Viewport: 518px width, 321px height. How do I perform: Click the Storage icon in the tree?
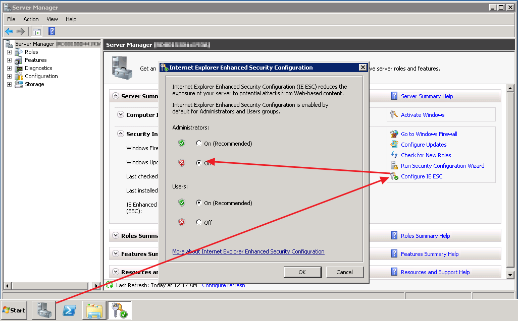tap(19, 84)
